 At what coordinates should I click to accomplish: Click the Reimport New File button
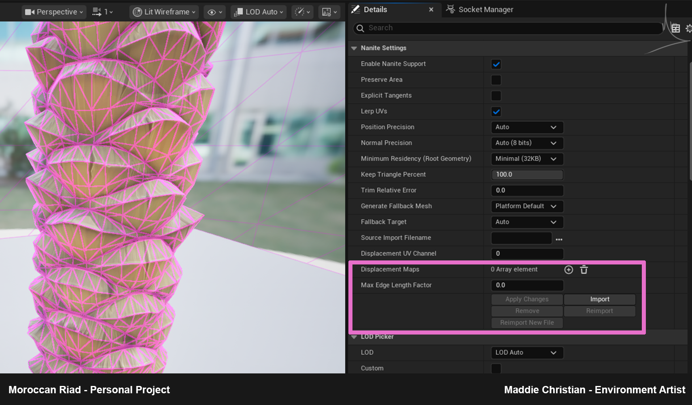click(x=527, y=323)
